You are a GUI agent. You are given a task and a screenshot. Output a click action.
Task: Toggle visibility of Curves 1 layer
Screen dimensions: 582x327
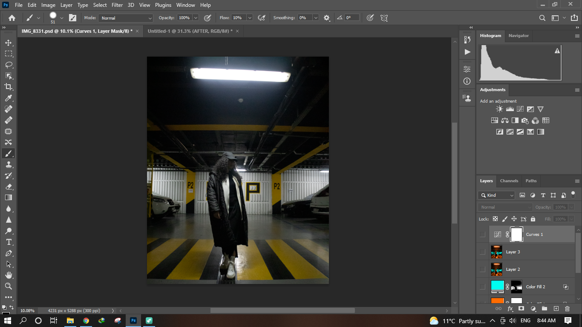pyautogui.click(x=482, y=235)
